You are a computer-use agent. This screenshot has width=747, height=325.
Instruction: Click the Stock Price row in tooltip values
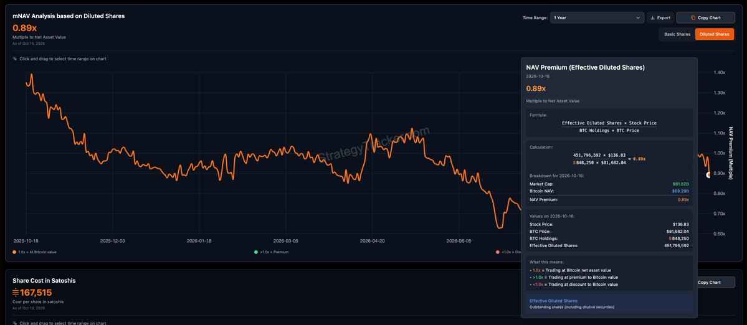coord(609,224)
